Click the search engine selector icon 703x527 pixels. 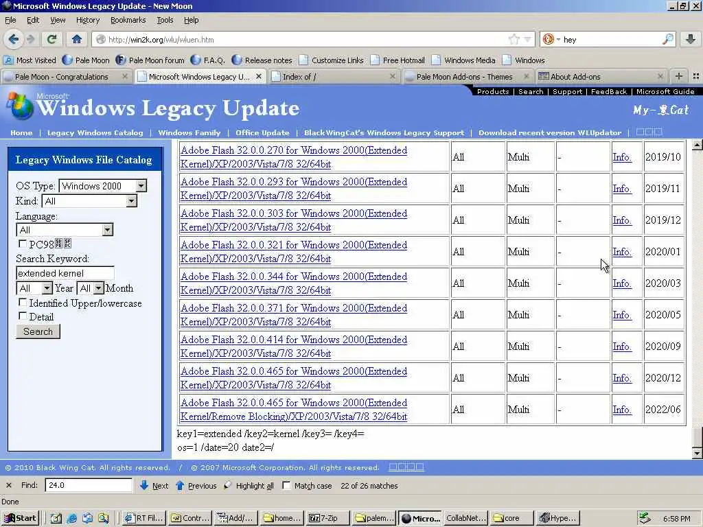(x=551, y=39)
